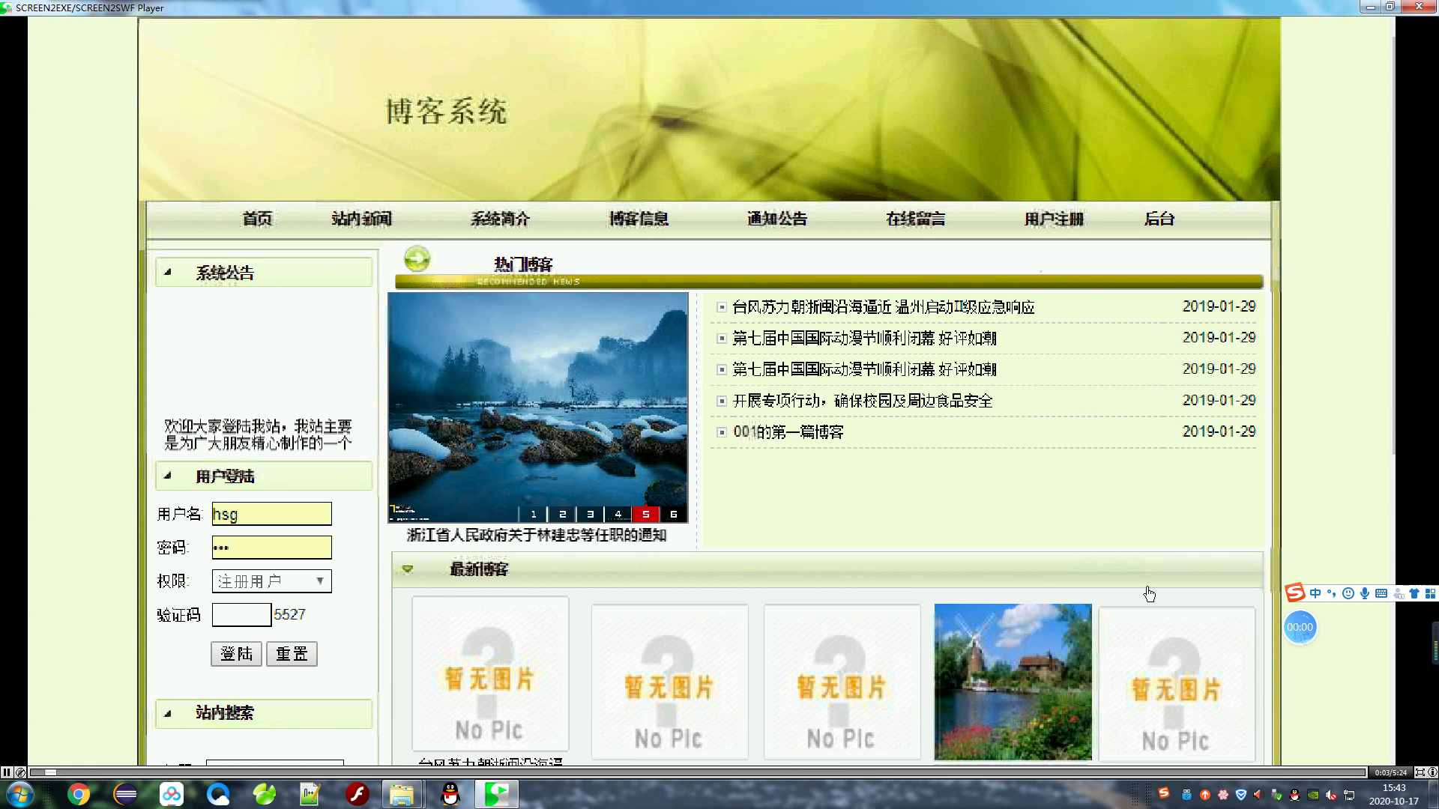Screen dimensions: 1439x809
Task: Open Eclipse from the taskbar
Action: point(125,794)
